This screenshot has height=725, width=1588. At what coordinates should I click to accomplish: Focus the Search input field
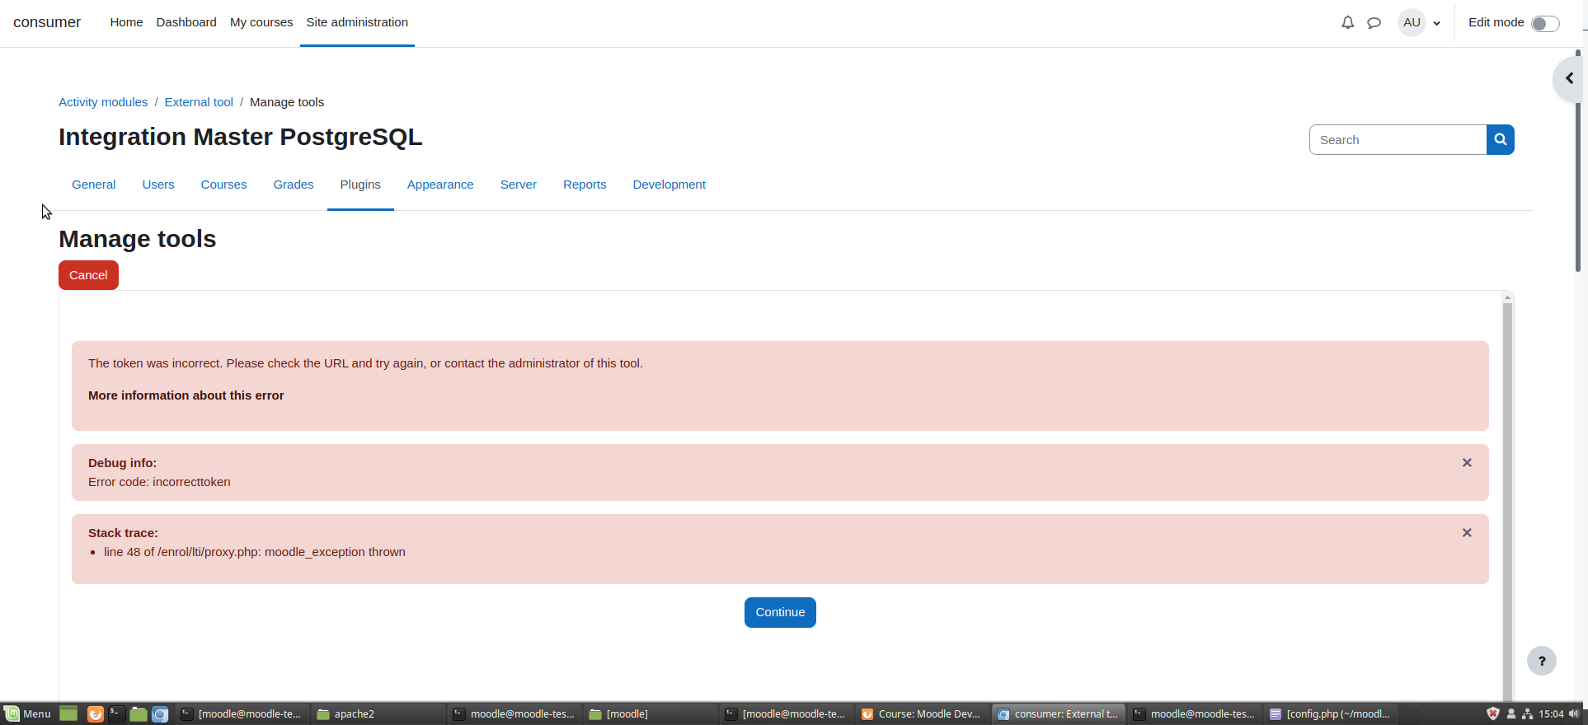click(x=1398, y=140)
